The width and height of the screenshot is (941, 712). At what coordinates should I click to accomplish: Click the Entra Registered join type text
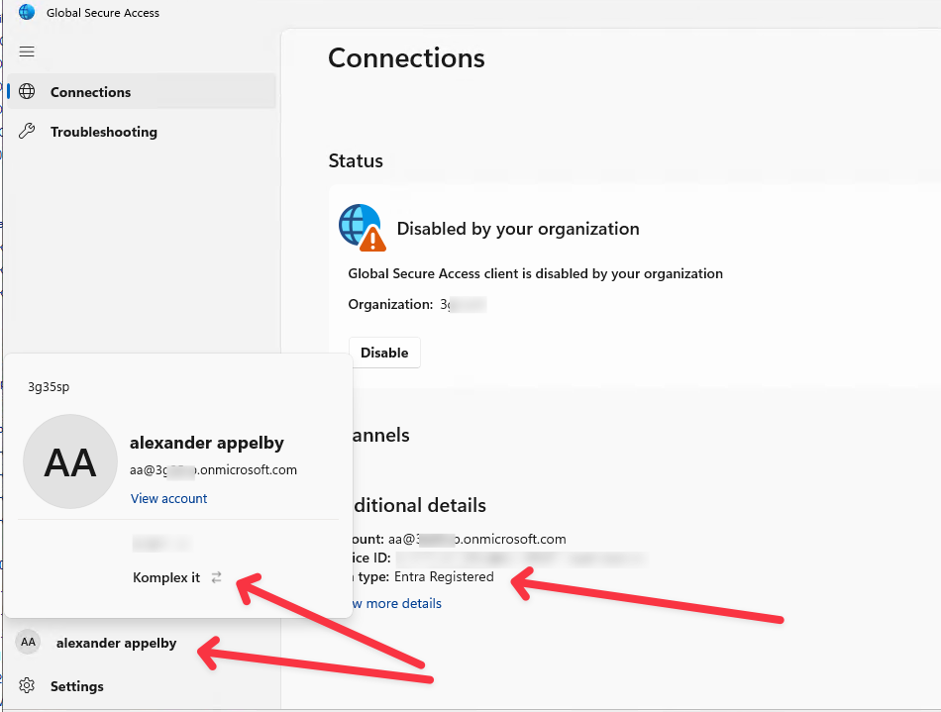[444, 576]
